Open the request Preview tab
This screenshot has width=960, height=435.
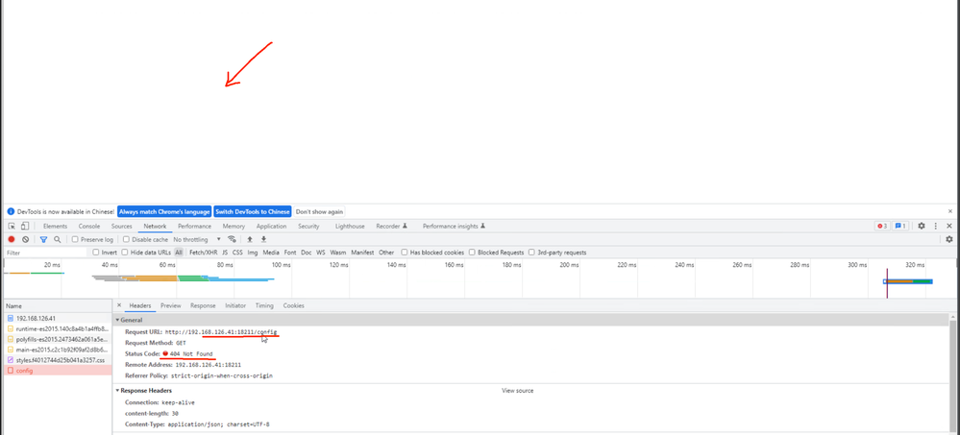(171, 305)
